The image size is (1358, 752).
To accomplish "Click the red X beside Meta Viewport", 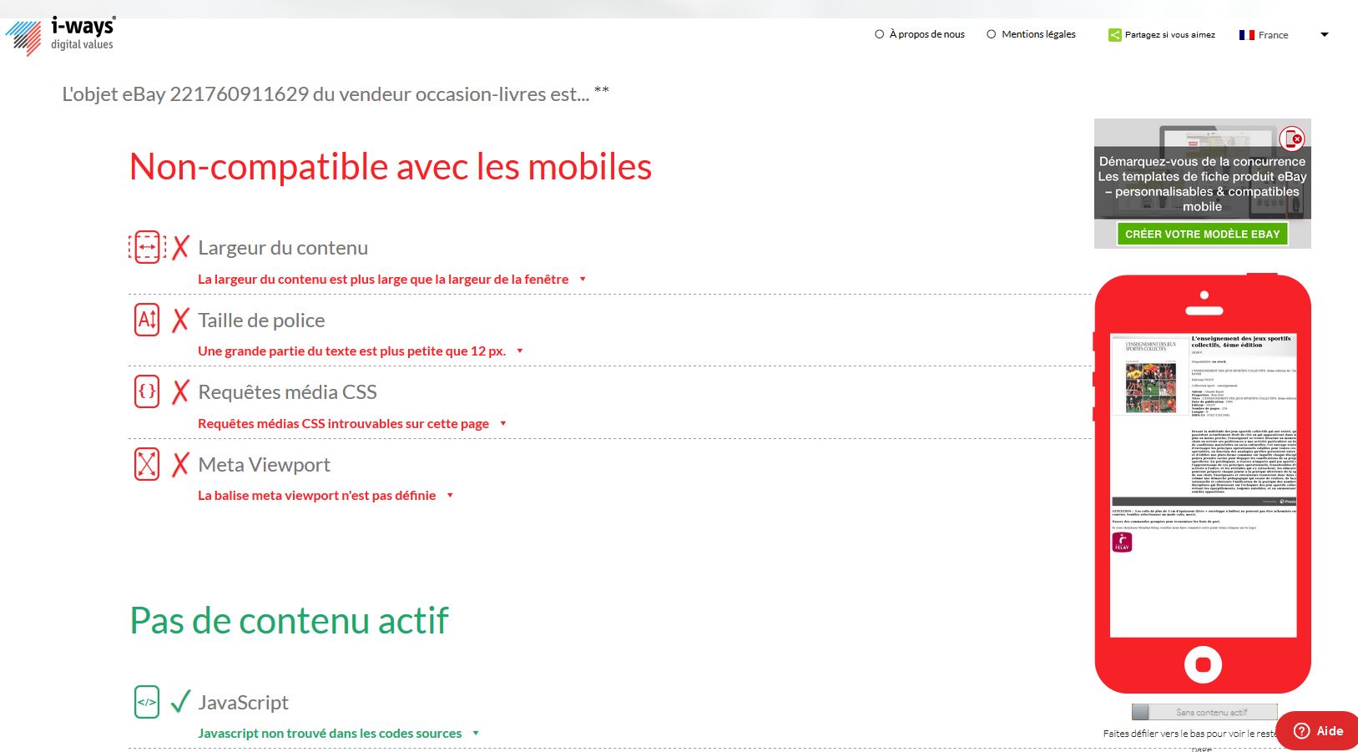I will coord(180,465).
